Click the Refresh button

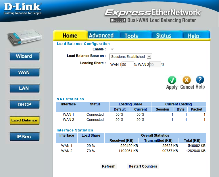[109, 166]
